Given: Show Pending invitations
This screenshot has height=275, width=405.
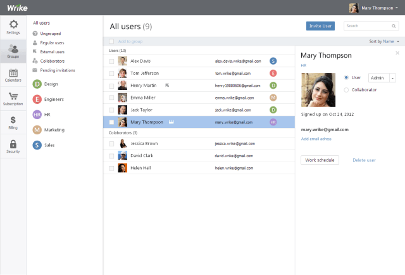Looking at the screenshot, I should [54, 70].
